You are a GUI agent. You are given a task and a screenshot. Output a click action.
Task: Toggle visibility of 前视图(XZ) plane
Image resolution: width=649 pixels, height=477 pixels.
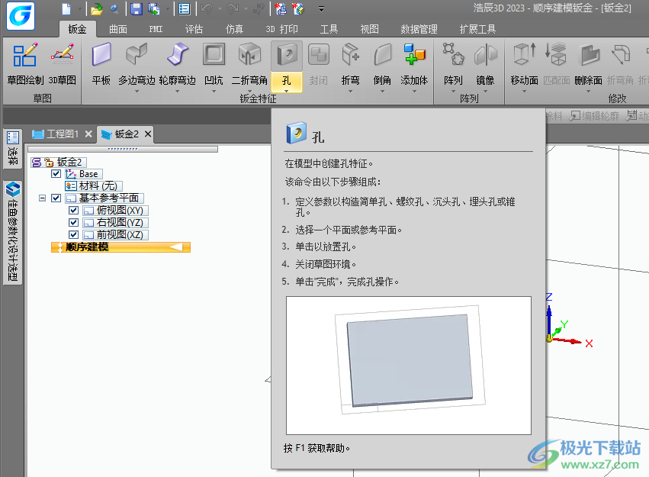pyautogui.click(x=74, y=235)
